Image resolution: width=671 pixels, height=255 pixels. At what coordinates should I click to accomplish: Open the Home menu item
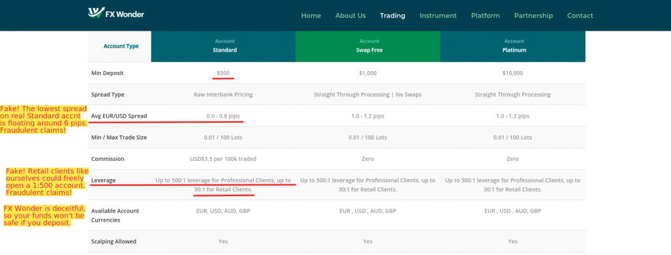(311, 16)
